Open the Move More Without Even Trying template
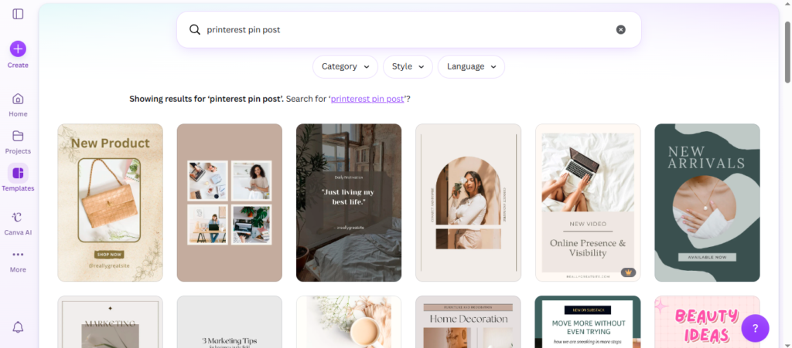This screenshot has width=792, height=348. (588, 322)
